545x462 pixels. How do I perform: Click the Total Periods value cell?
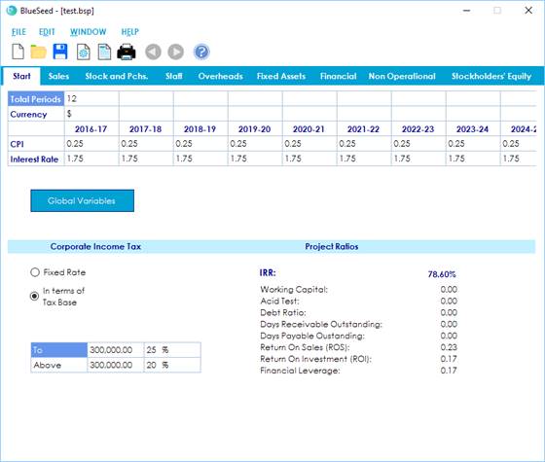[91, 98]
